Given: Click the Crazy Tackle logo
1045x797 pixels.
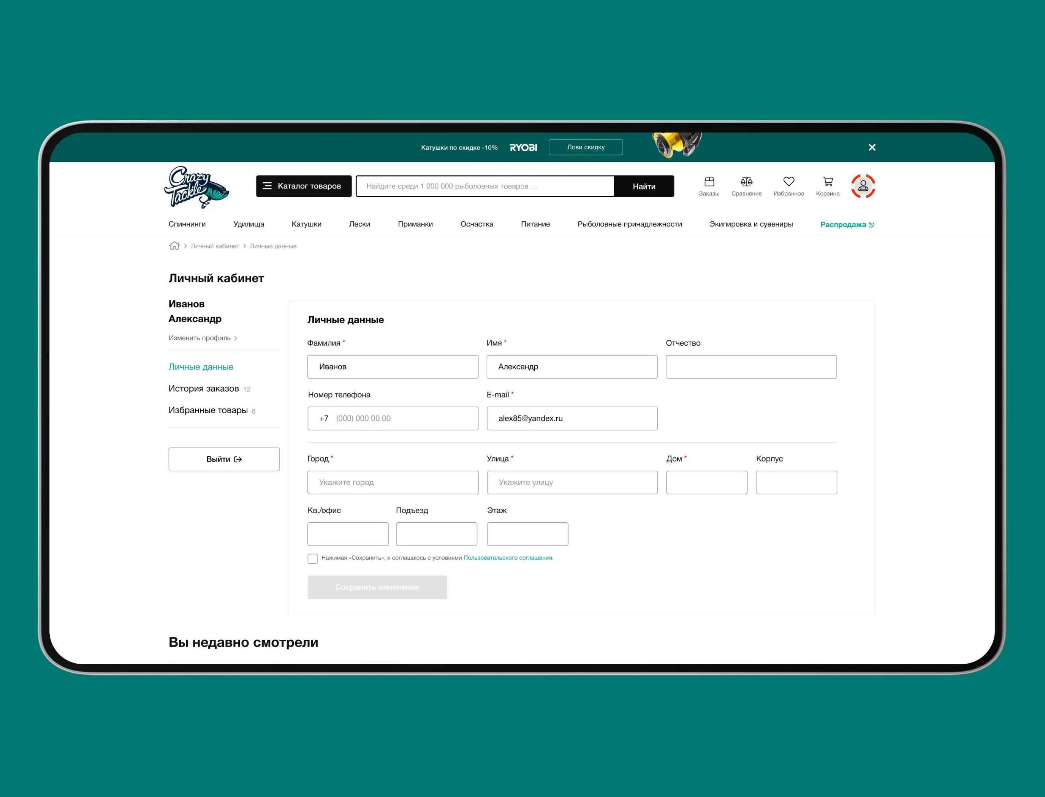Looking at the screenshot, I should [196, 187].
